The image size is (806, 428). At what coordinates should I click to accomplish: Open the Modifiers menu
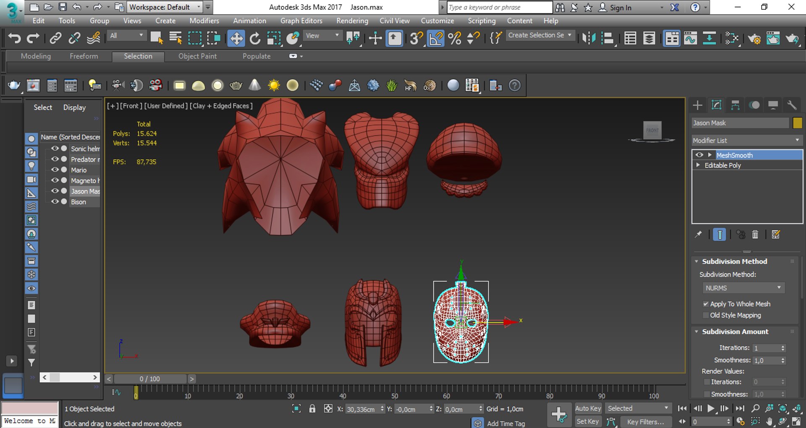[204, 21]
